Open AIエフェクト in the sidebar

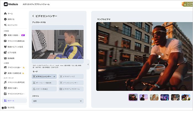pyautogui.click(x=11, y=25)
